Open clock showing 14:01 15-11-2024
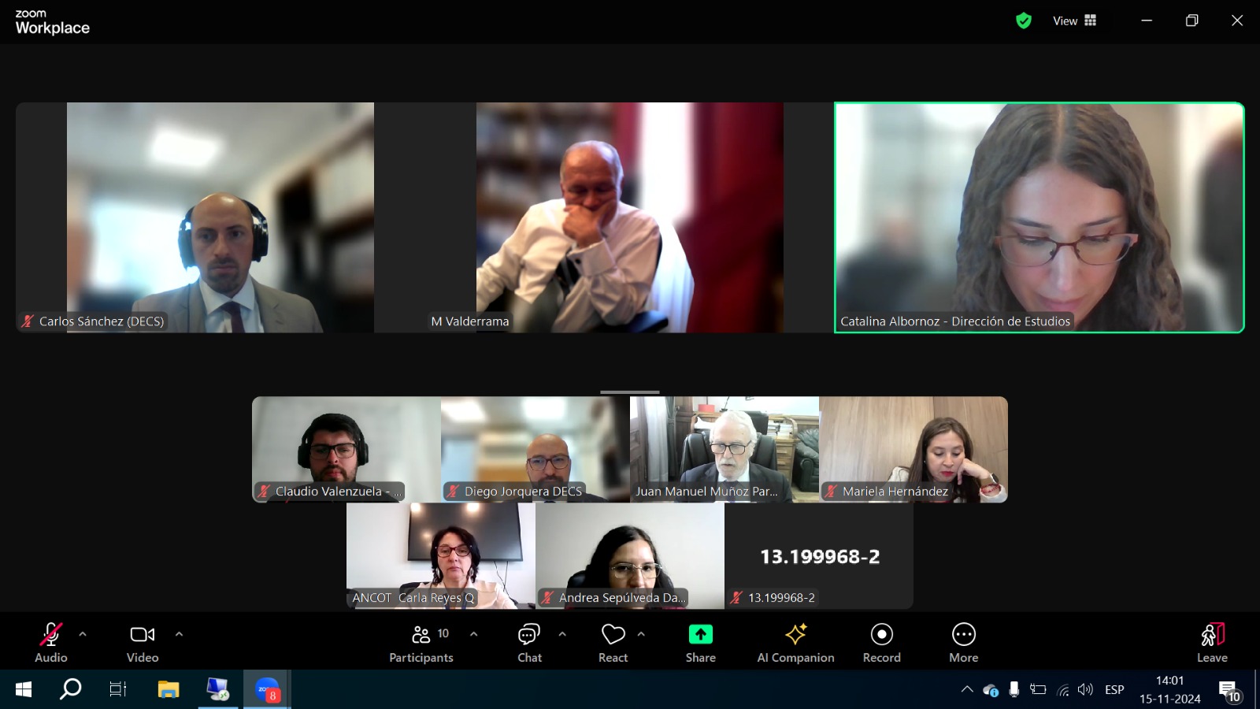The height and width of the screenshot is (709, 1260). (x=1169, y=689)
